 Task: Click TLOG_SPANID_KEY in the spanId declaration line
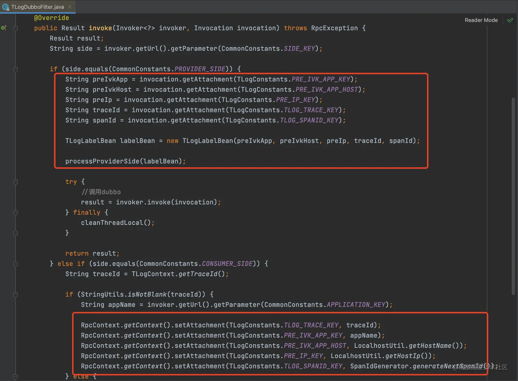click(309, 120)
